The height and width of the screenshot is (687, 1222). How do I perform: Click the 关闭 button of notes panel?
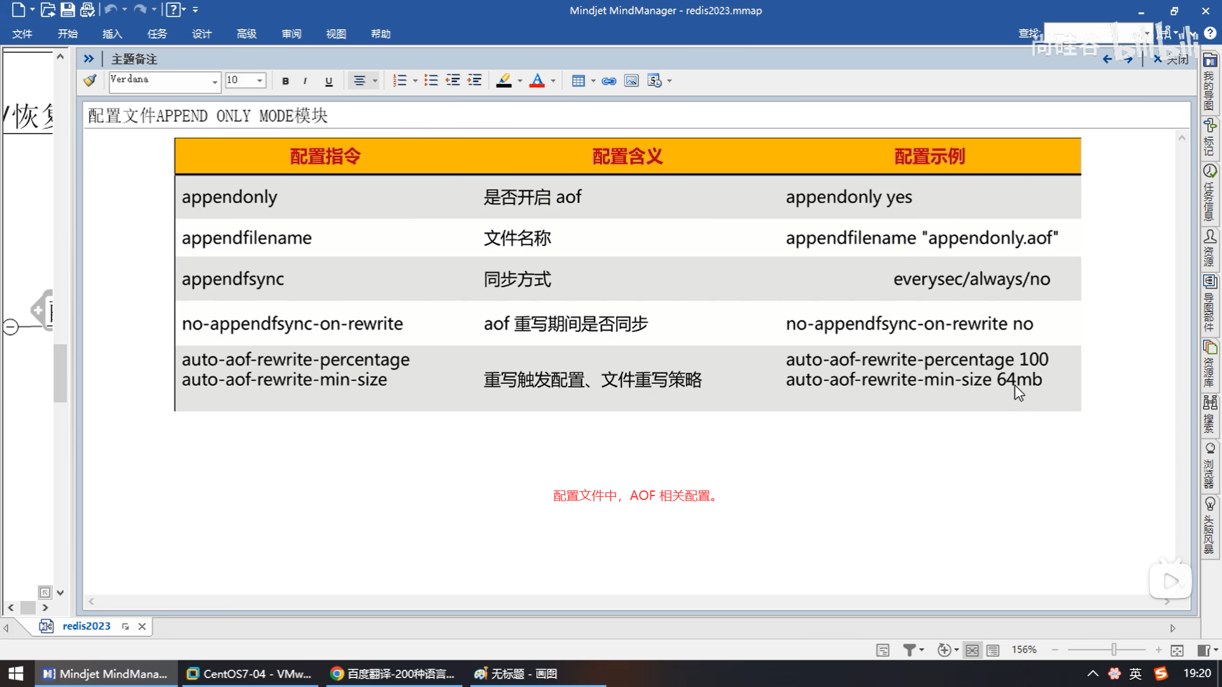point(1171,59)
